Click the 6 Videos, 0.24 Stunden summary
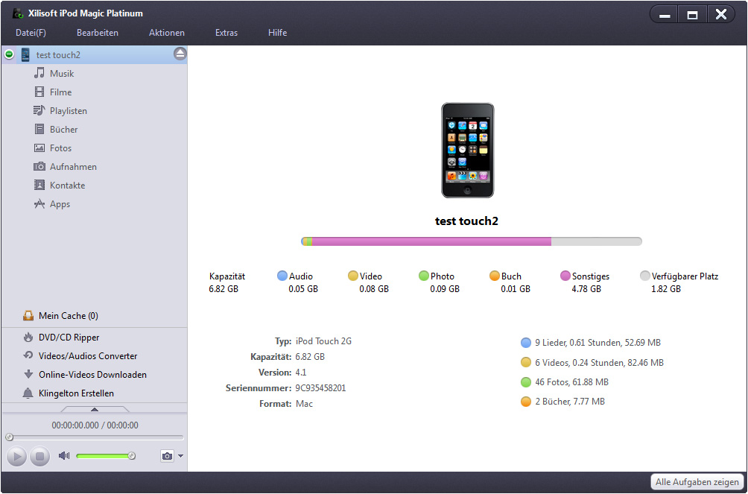This screenshot has width=748, height=494. point(599,363)
